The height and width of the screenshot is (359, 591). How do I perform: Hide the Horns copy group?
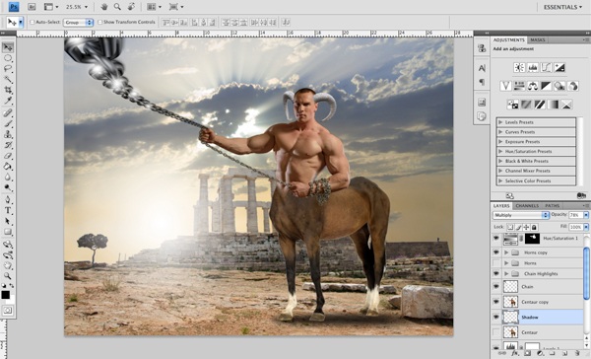pyautogui.click(x=496, y=252)
